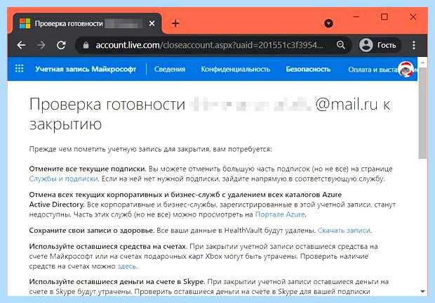Click the account avatar picture
Screen dimensions: 435x303
[x=406, y=69]
